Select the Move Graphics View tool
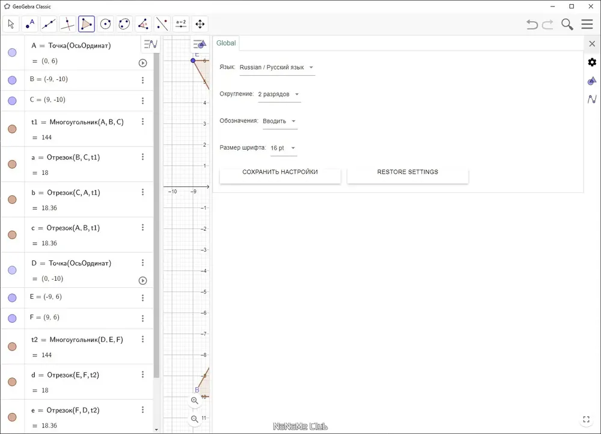This screenshot has height=434, width=601. pyautogui.click(x=200, y=24)
